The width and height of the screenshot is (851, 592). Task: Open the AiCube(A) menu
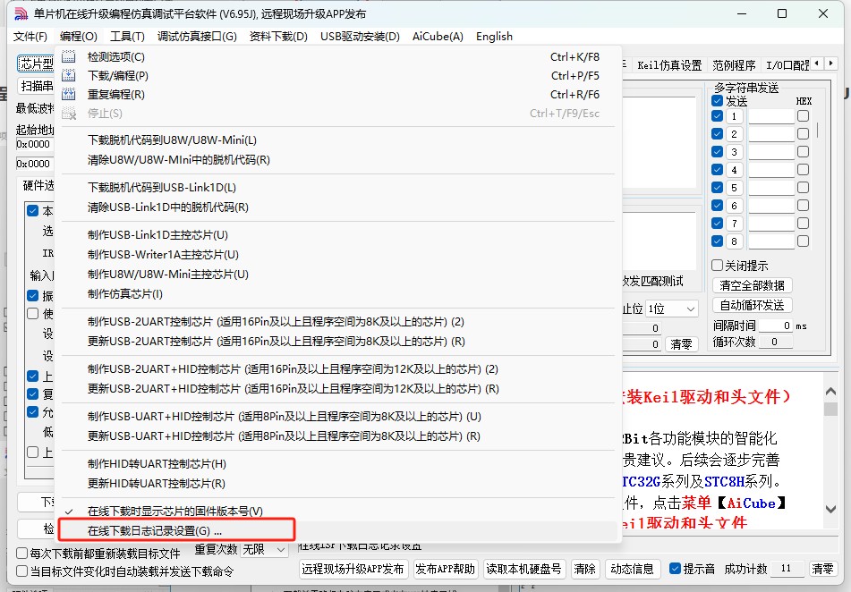pos(438,37)
